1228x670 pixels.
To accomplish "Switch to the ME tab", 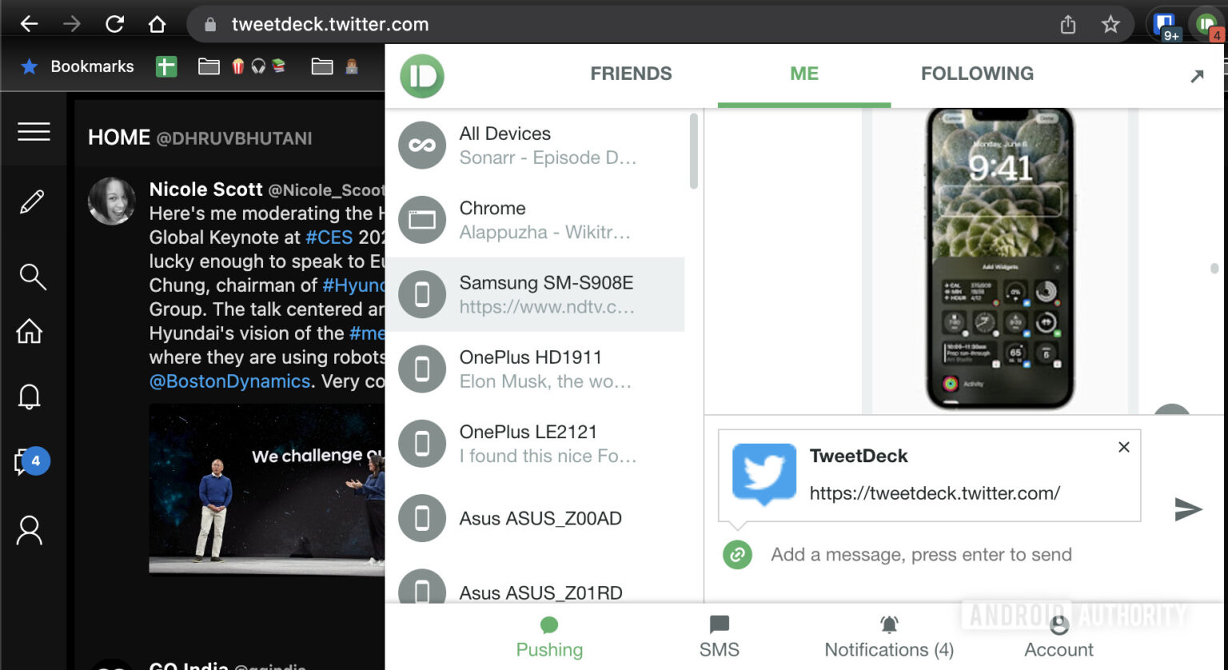I will (x=804, y=74).
